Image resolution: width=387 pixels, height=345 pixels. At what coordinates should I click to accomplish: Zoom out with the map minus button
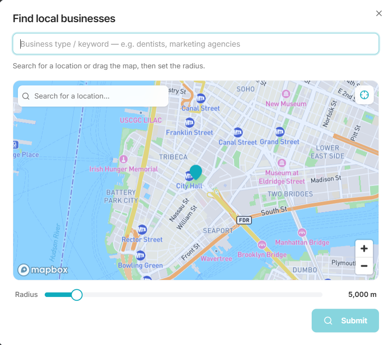[364, 266]
